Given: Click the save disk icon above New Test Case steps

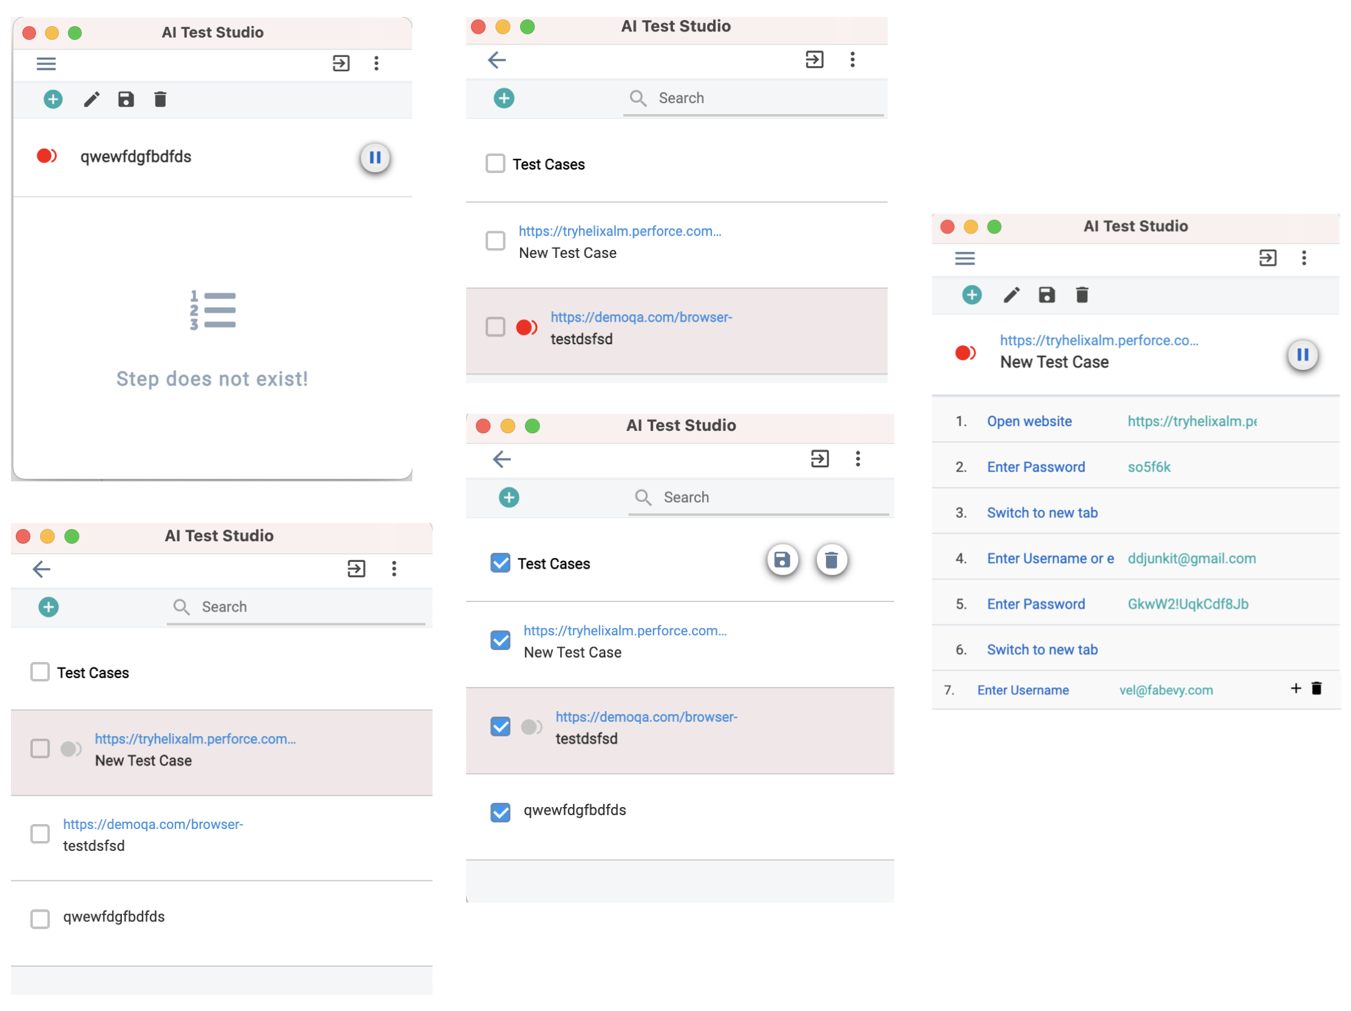Looking at the screenshot, I should click(x=1046, y=295).
